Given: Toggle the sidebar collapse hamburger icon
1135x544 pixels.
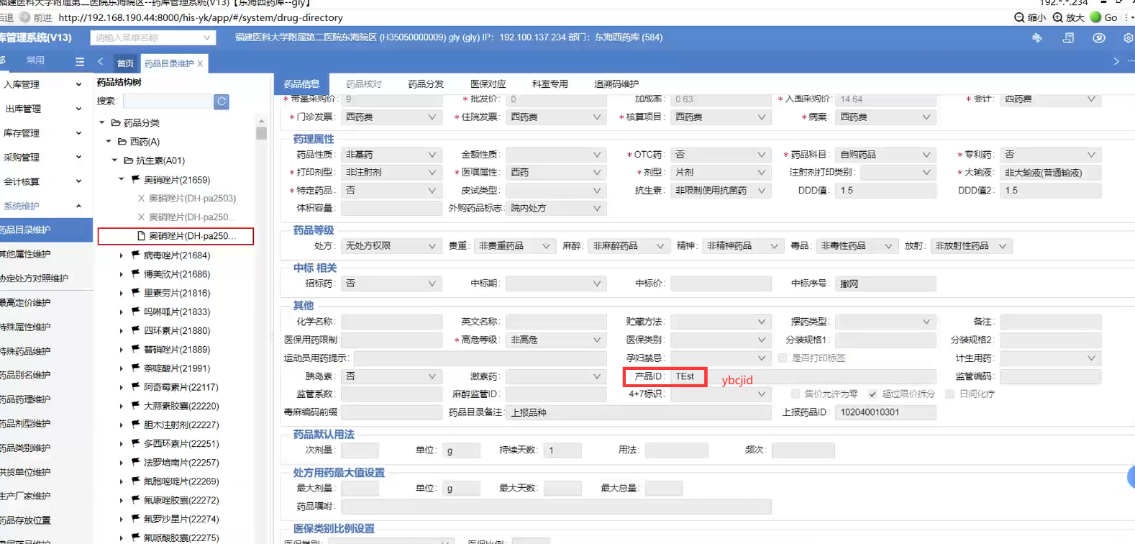Looking at the screenshot, I should pyautogui.click(x=80, y=62).
